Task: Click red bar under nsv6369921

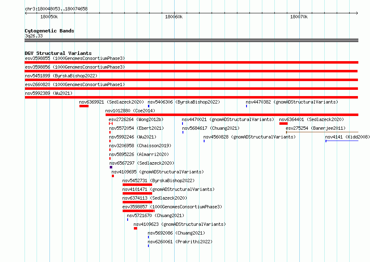Action: coord(84,106)
